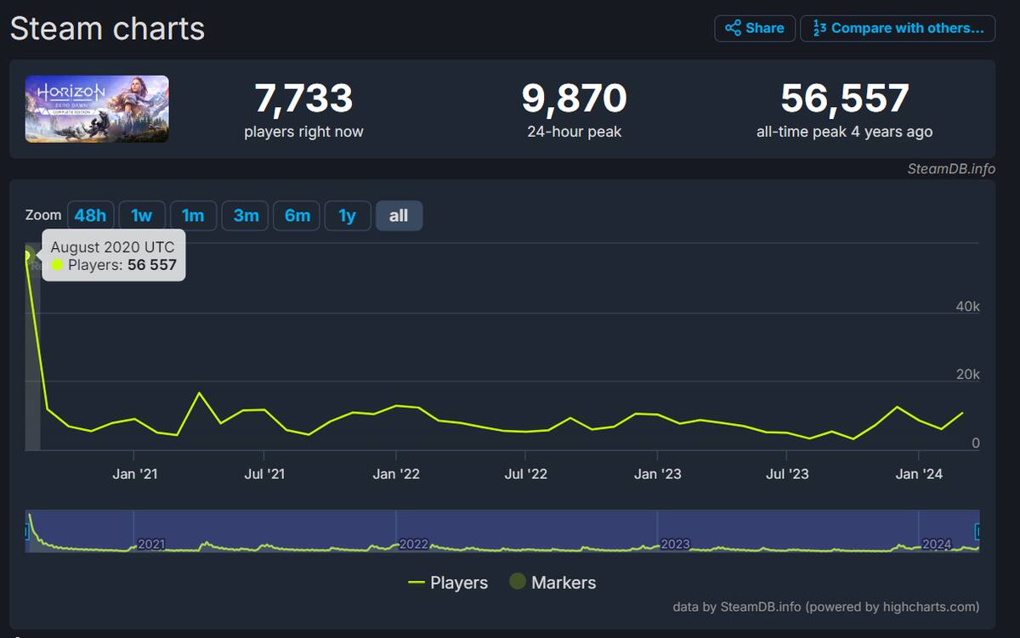The image size is (1020, 638).
Task: Click the 'Jan '24' axis label
Action: 920,473
